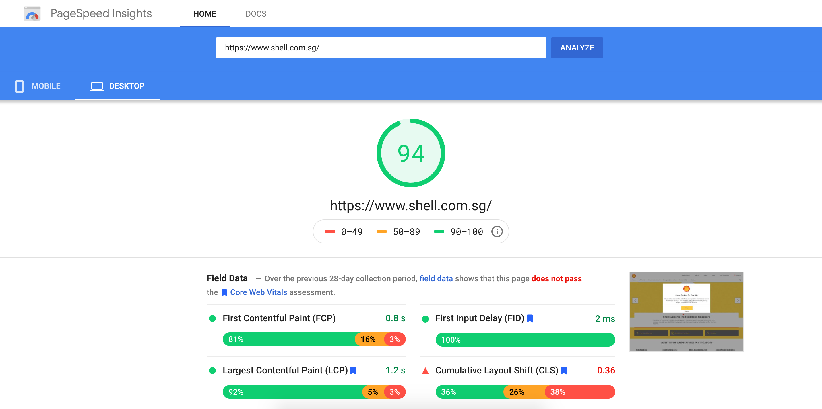
Task: Click the orange 50–89 legend marker
Action: pyautogui.click(x=382, y=232)
